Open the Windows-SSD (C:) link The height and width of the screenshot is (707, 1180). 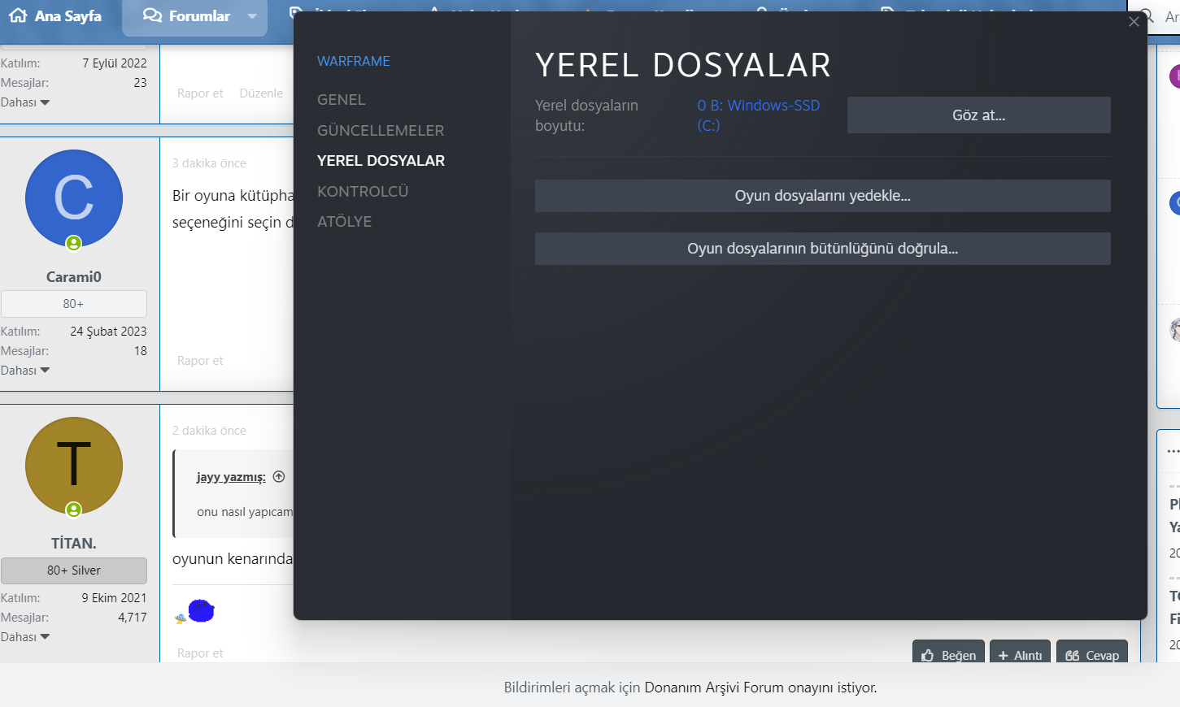tap(758, 115)
